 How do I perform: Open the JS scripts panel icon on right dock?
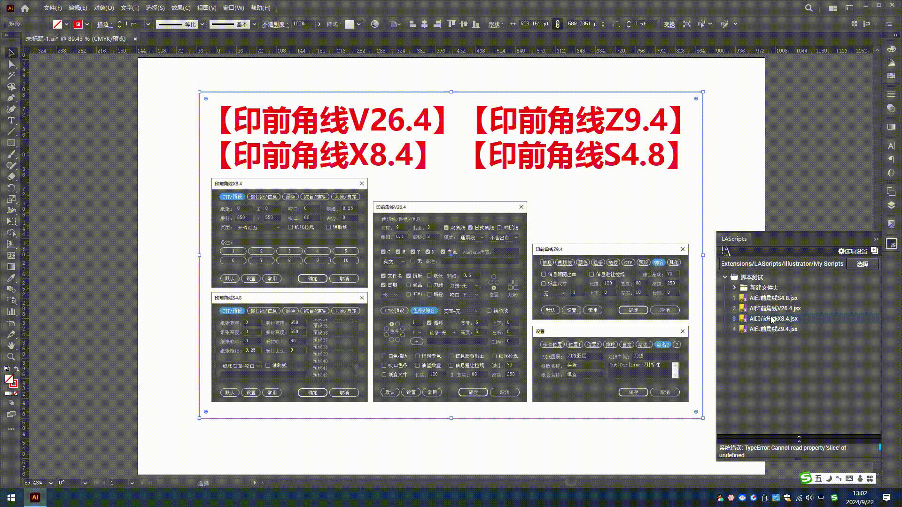pyautogui.click(x=891, y=244)
